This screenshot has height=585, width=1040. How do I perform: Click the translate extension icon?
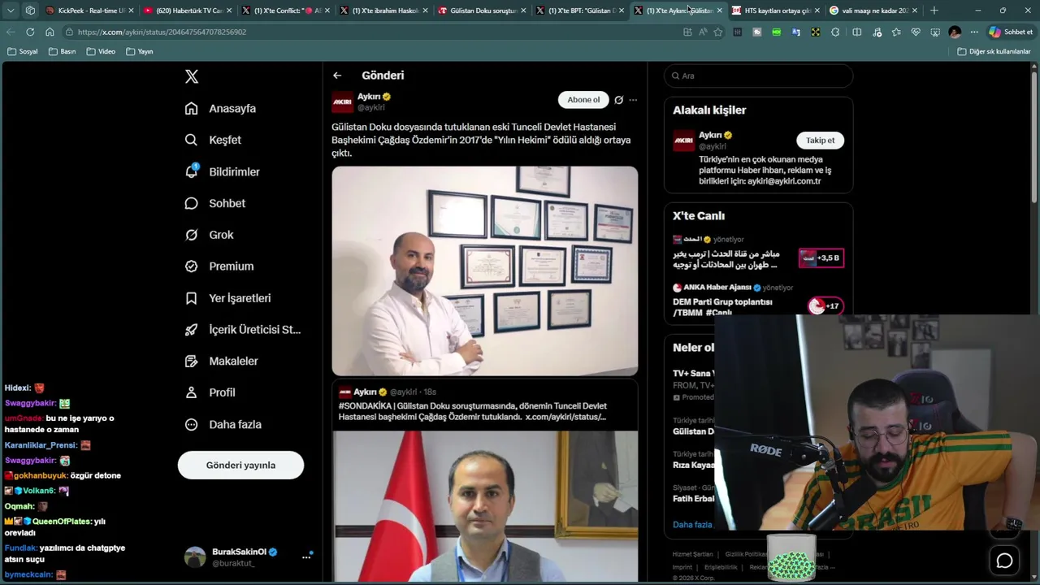[795, 32]
